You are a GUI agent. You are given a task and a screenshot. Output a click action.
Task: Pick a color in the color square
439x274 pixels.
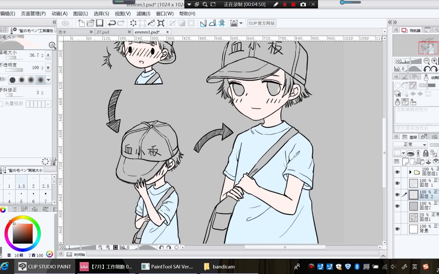point(23,233)
